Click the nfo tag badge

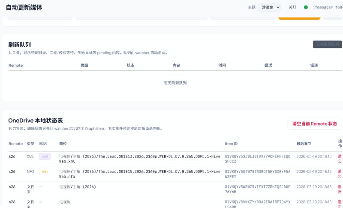pyautogui.click(x=45, y=171)
